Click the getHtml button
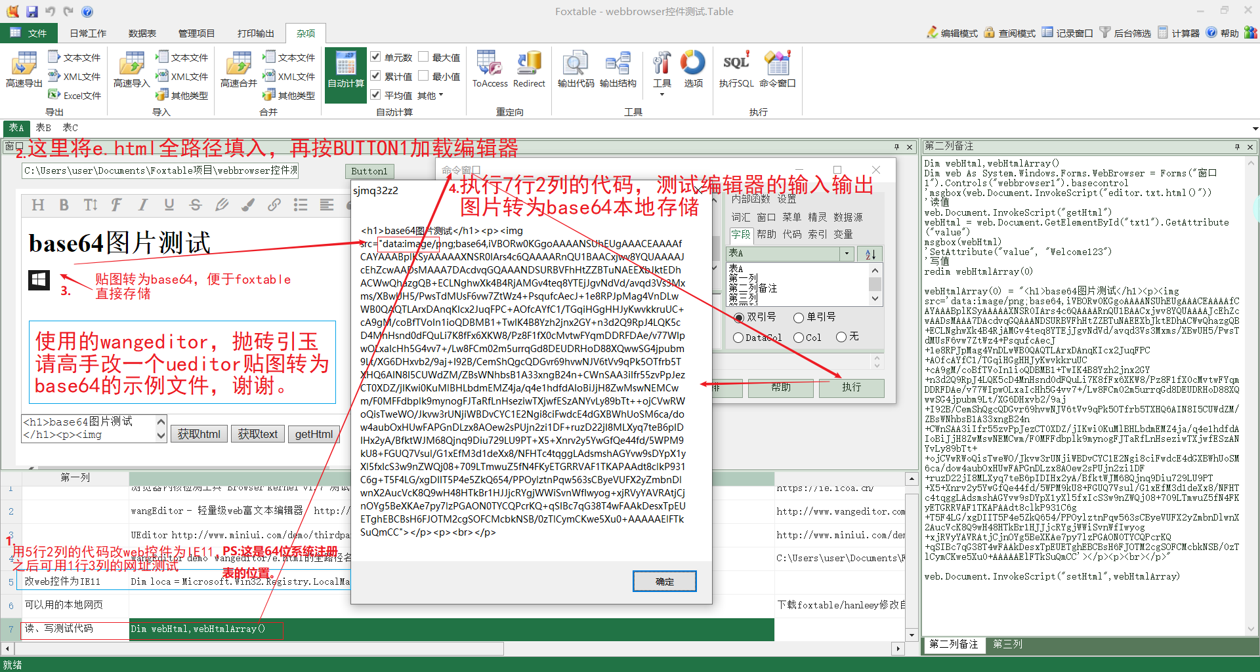This screenshot has width=1260, height=672. pyautogui.click(x=314, y=434)
